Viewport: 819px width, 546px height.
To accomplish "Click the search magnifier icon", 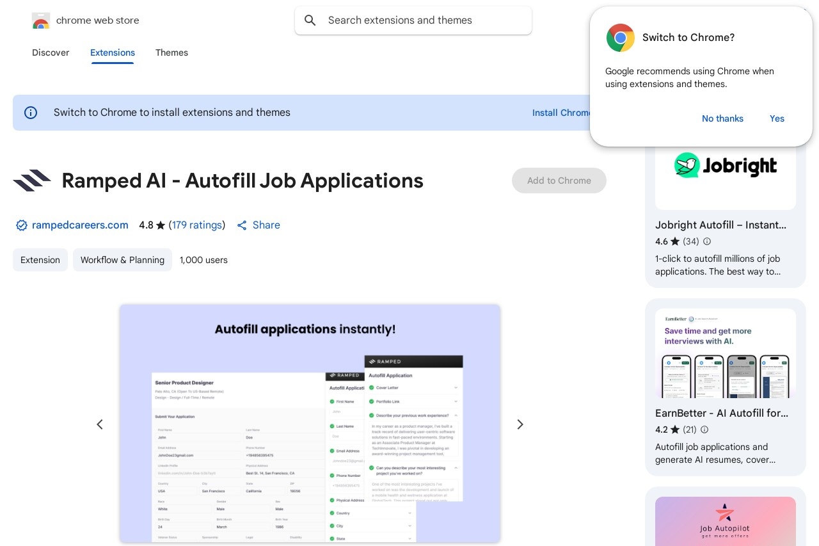I will point(310,20).
